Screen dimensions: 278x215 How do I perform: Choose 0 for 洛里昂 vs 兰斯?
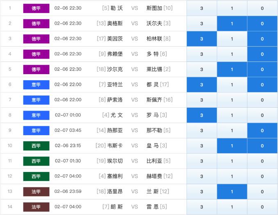pos(262,192)
